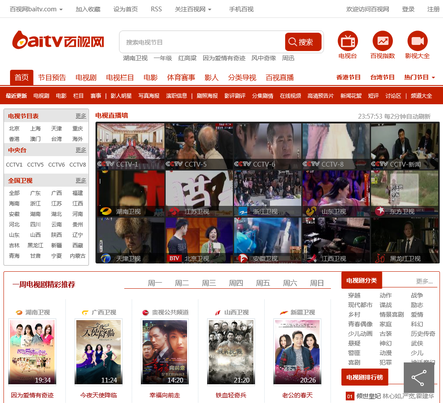The height and width of the screenshot is (403, 443).
Task: Open 今夜天使降临 poster
Action: coord(99,352)
